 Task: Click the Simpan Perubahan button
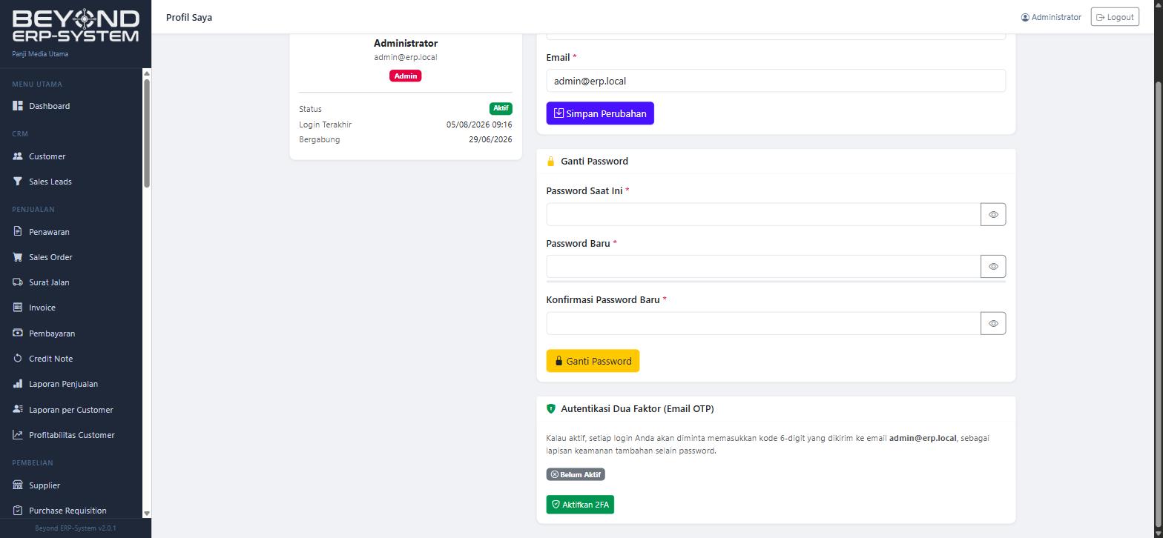coord(600,113)
